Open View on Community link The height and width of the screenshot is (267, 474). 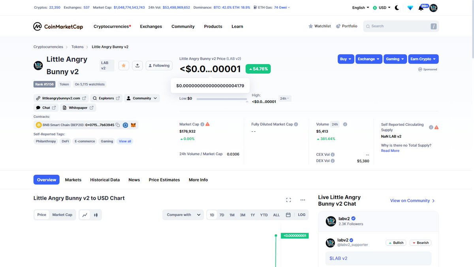point(413,201)
